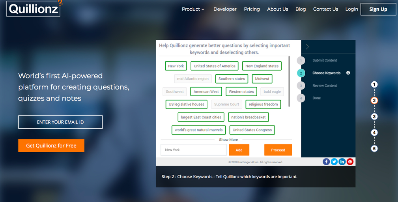Image resolution: width=398 pixels, height=202 pixels.
Task: Expand keywords with Show More
Action: 228,140
